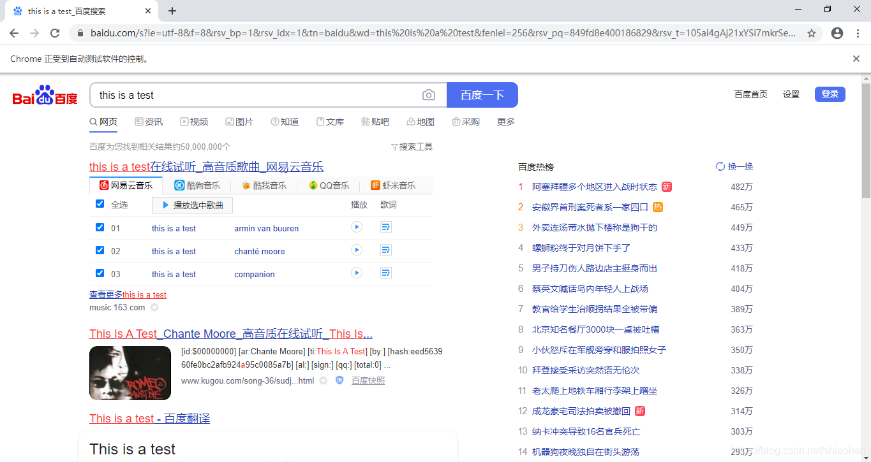Image resolution: width=871 pixels, height=462 pixels.
Task: Play song 01 by armin van buuren
Action: (357, 227)
